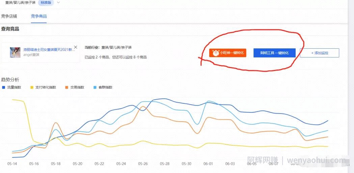The image size is (354, 173).
Task: Click the 标准版 badge
Action: (46, 2)
